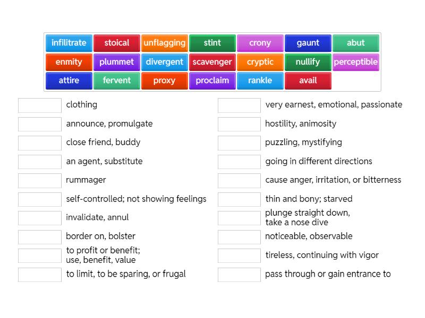425x318 pixels.
Task: Pick the 'perceptible' word tile
Action: tap(356, 62)
